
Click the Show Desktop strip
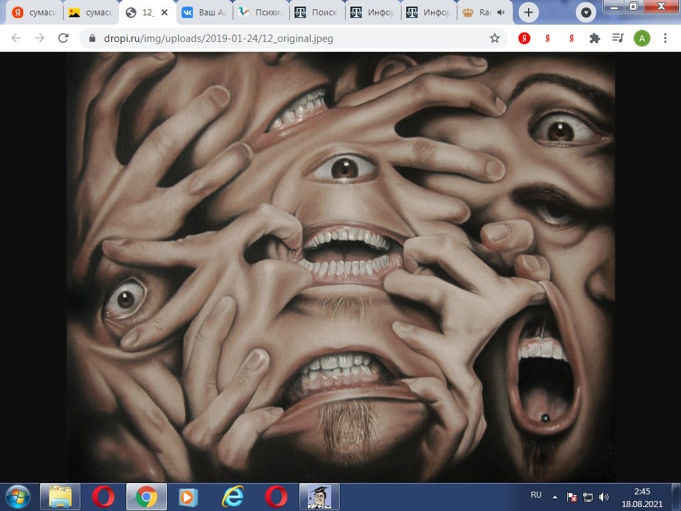676,496
